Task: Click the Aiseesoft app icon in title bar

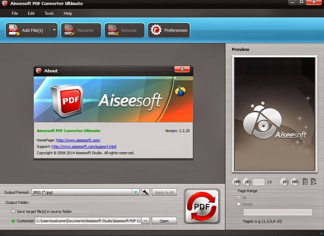Action: (x=5, y=3)
